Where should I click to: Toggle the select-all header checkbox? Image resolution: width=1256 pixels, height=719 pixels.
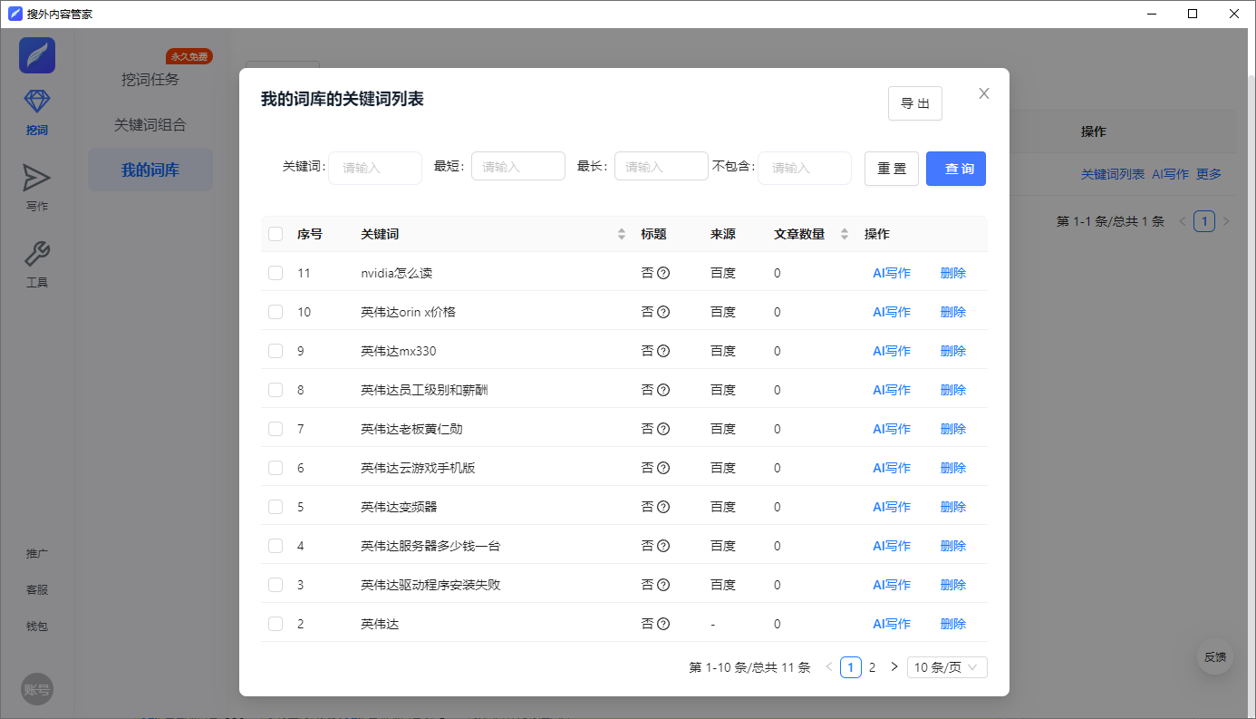(x=275, y=234)
